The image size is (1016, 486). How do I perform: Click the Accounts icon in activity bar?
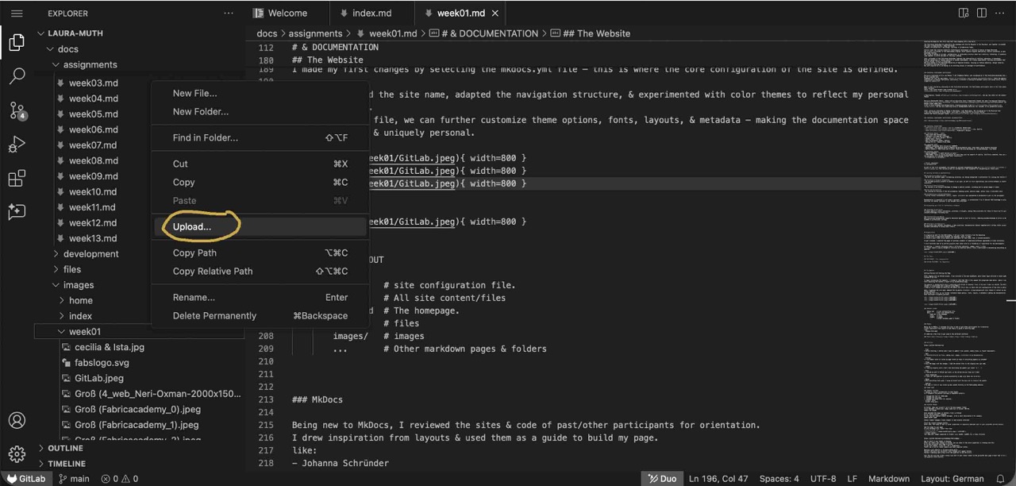coord(17,421)
